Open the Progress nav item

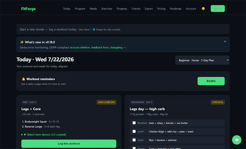122,9
